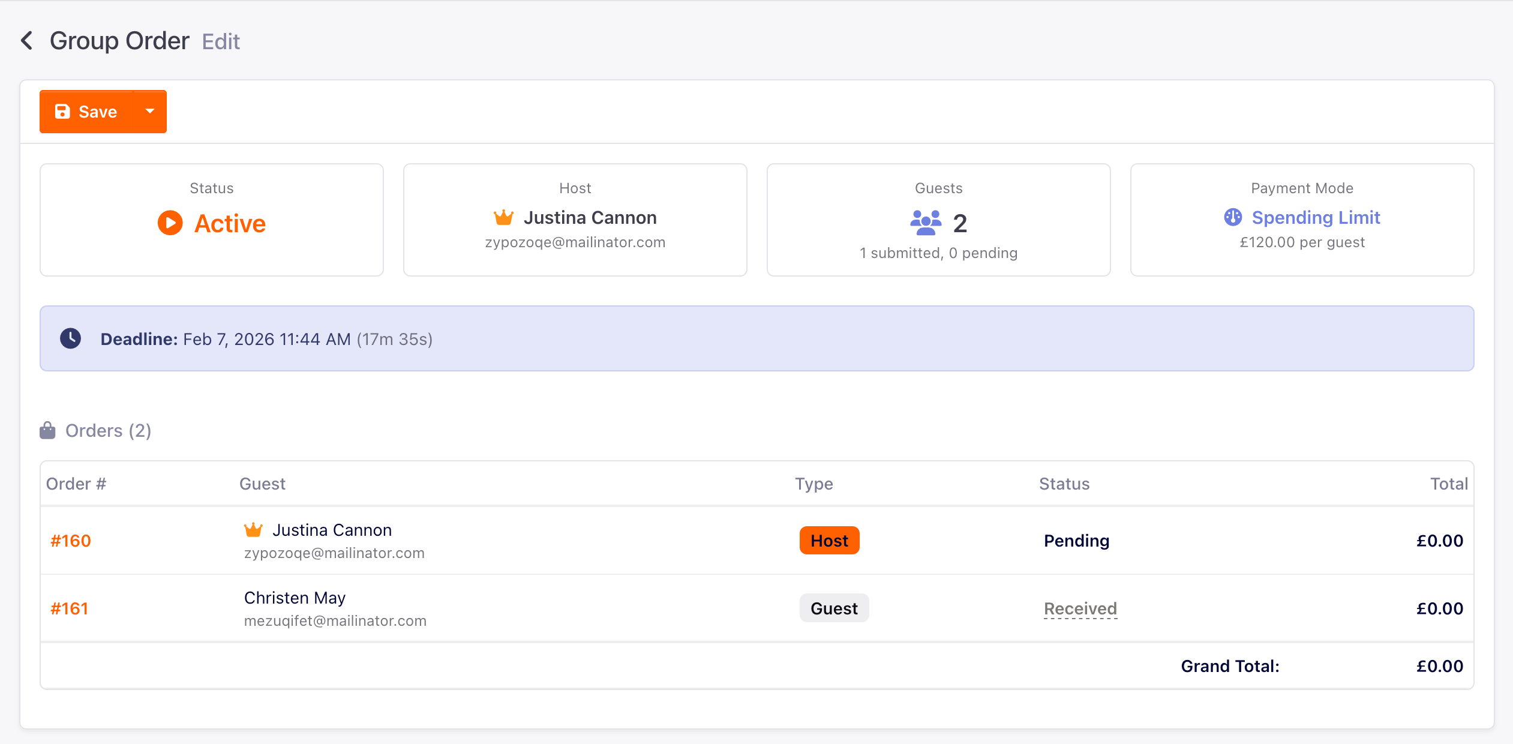
Task: Open order #160 link
Action: point(71,541)
